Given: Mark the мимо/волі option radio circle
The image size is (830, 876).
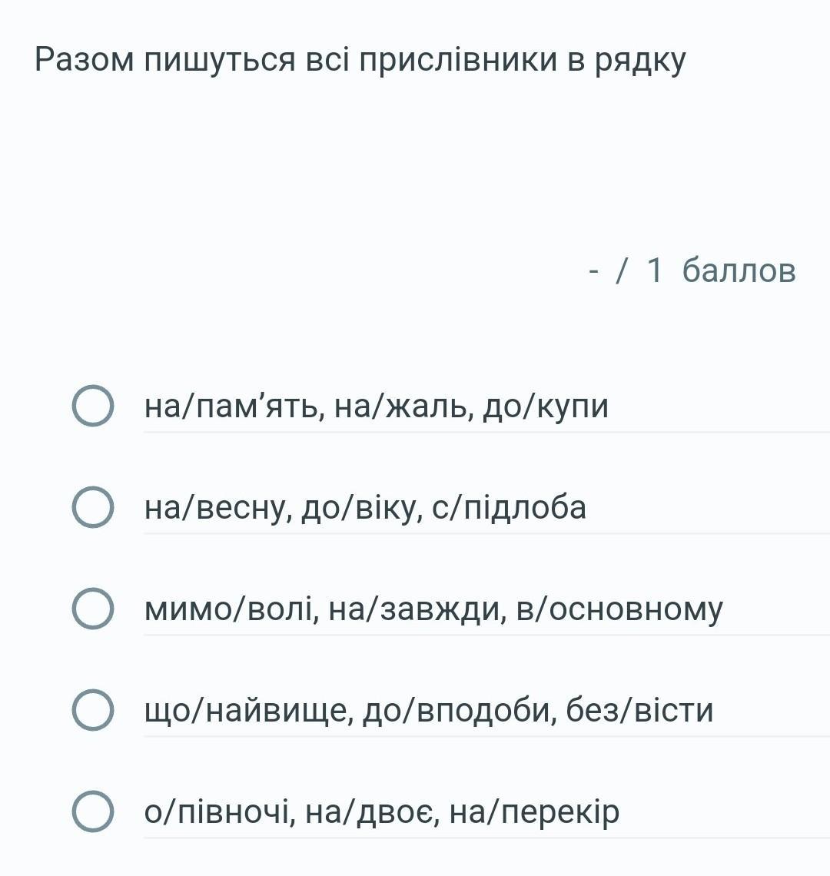Looking at the screenshot, I should tap(93, 609).
